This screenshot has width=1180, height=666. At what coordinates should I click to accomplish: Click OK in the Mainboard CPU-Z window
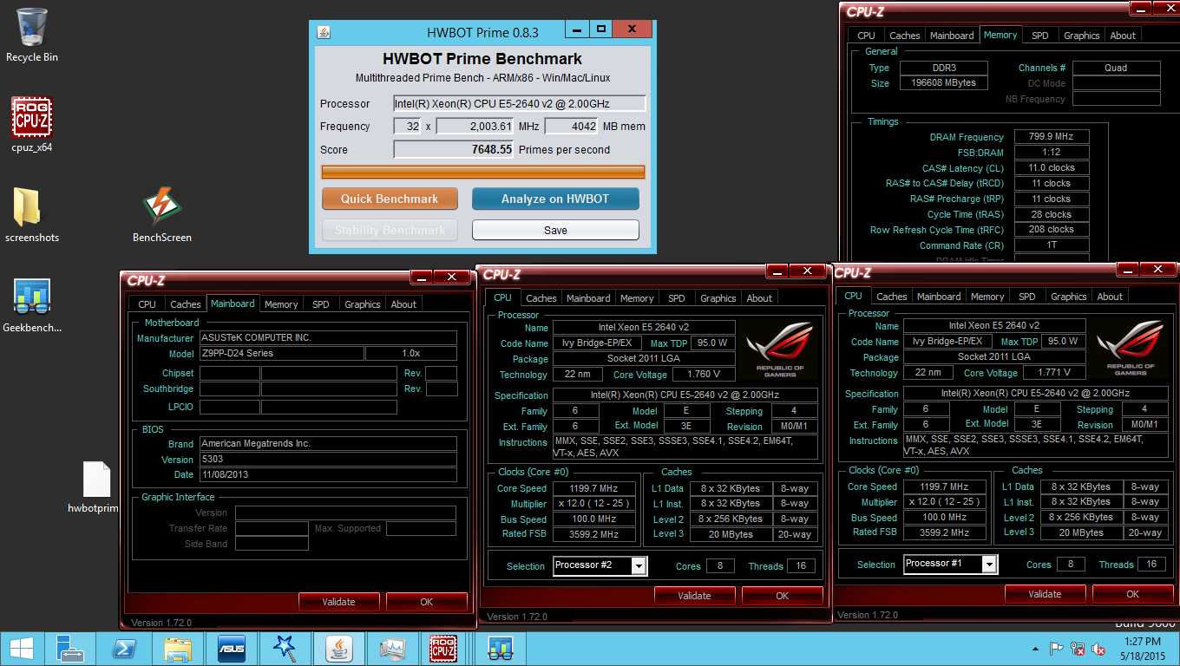pyautogui.click(x=426, y=602)
